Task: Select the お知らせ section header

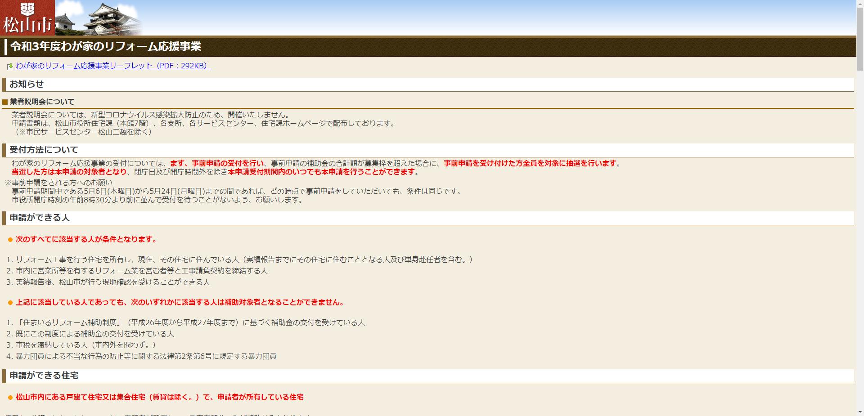Action: click(x=25, y=85)
